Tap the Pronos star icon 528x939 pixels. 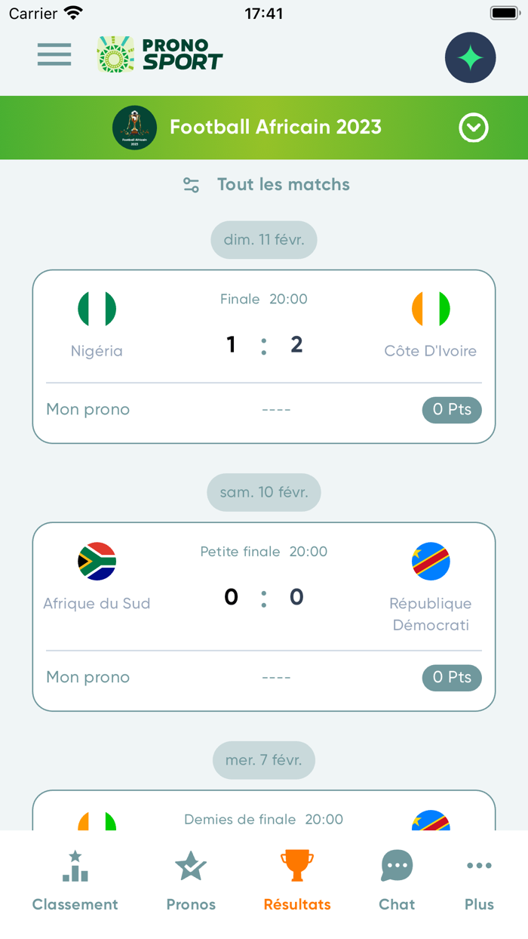(190, 866)
